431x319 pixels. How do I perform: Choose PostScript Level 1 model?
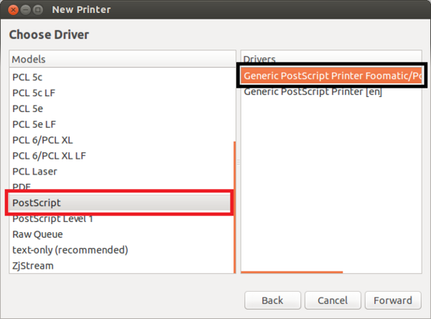(x=121, y=219)
